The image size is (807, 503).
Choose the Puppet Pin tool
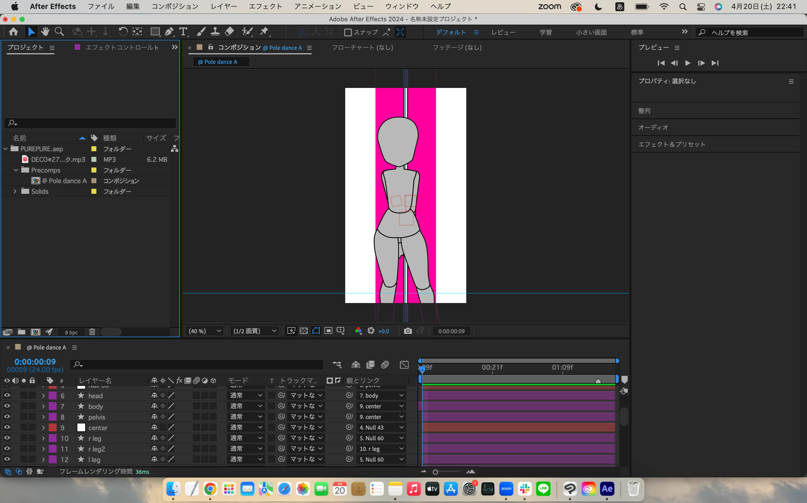[x=264, y=32]
